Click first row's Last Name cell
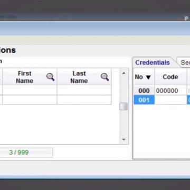 [x=84, y=90]
